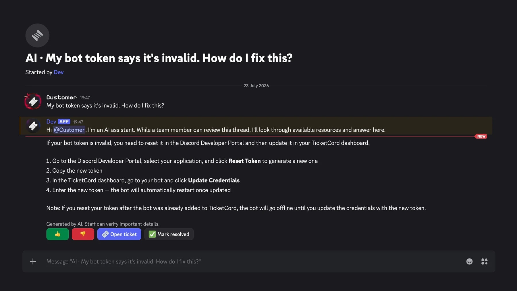Click the 23 July 2026 date label

256,86
